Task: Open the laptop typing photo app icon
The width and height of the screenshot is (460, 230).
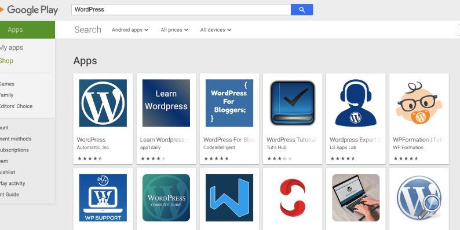Action: [x=356, y=198]
